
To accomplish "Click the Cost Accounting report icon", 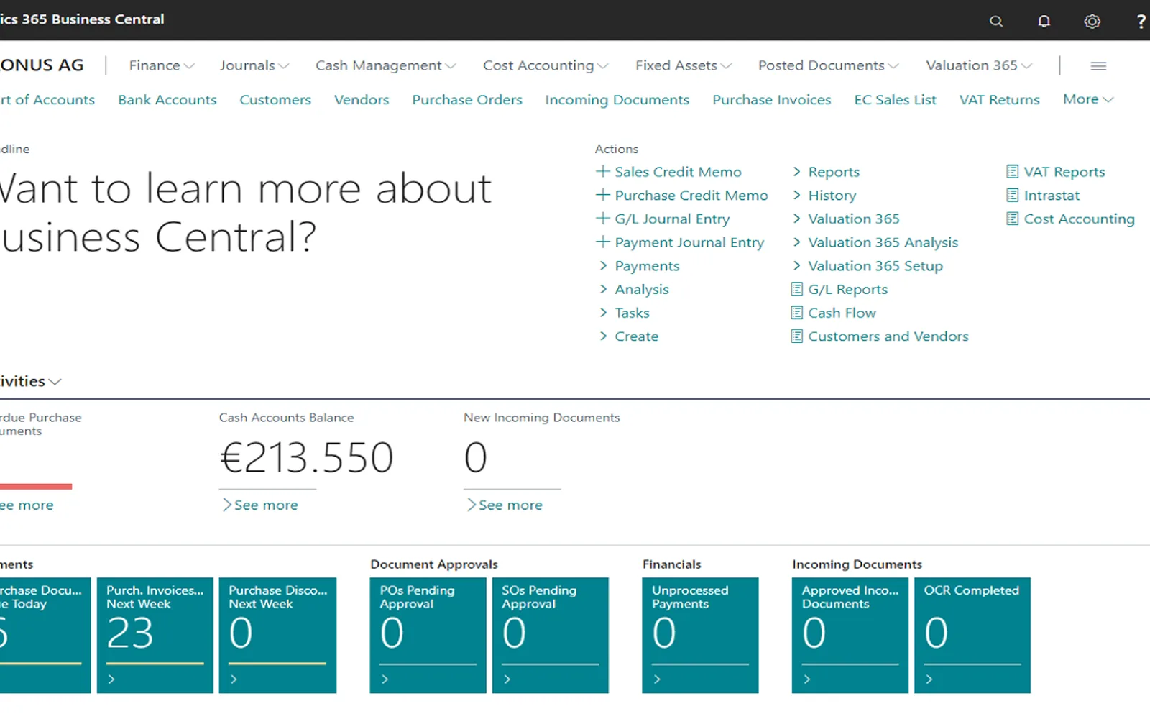I will (1012, 219).
